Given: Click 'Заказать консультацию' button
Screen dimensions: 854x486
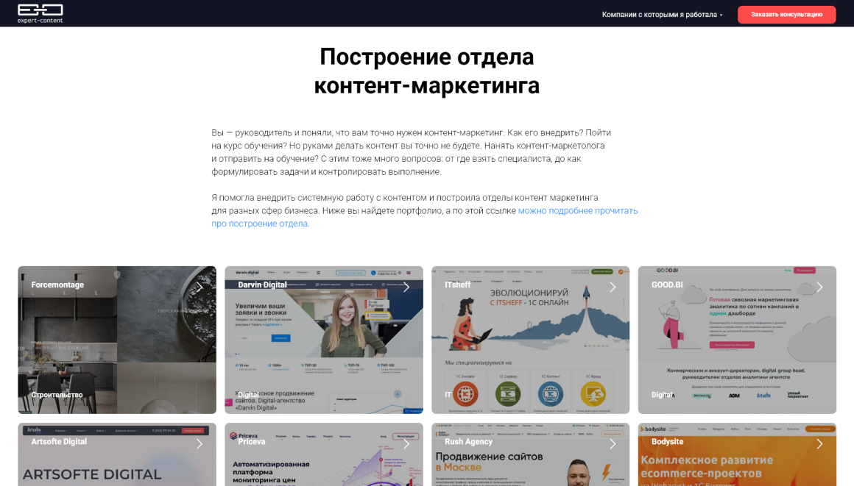Looking at the screenshot, I should pos(786,15).
